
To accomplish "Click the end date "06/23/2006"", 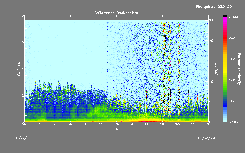I will [208, 138].
